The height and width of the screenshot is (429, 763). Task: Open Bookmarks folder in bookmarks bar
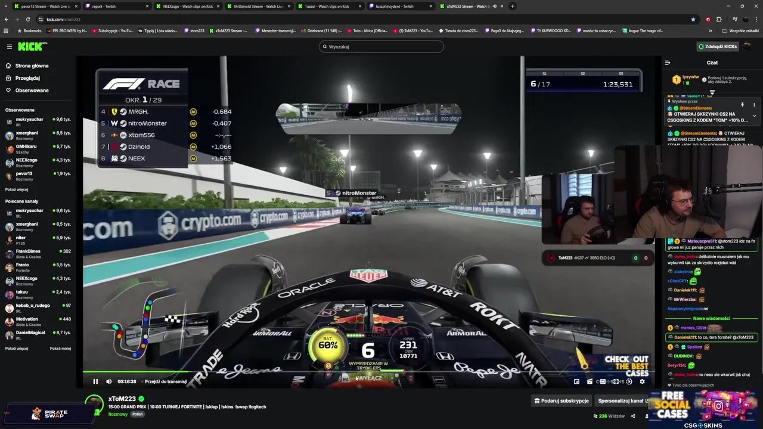coord(29,30)
